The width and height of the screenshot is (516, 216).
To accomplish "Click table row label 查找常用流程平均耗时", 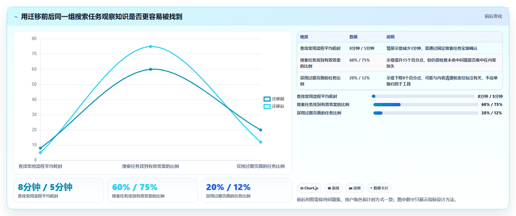I will click(x=320, y=48).
